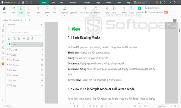The image size is (181, 108).
Task: Select the Typewriter tool
Action: 73,8
